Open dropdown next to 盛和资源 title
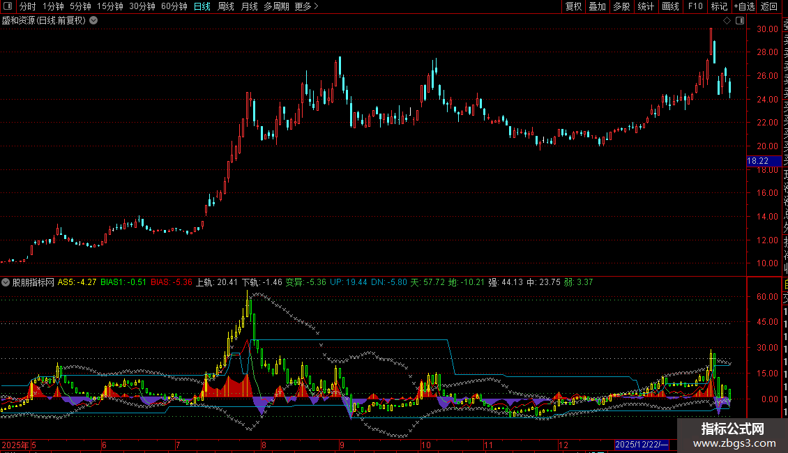The width and height of the screenshot is (788, 453). [x=93, y=21]
